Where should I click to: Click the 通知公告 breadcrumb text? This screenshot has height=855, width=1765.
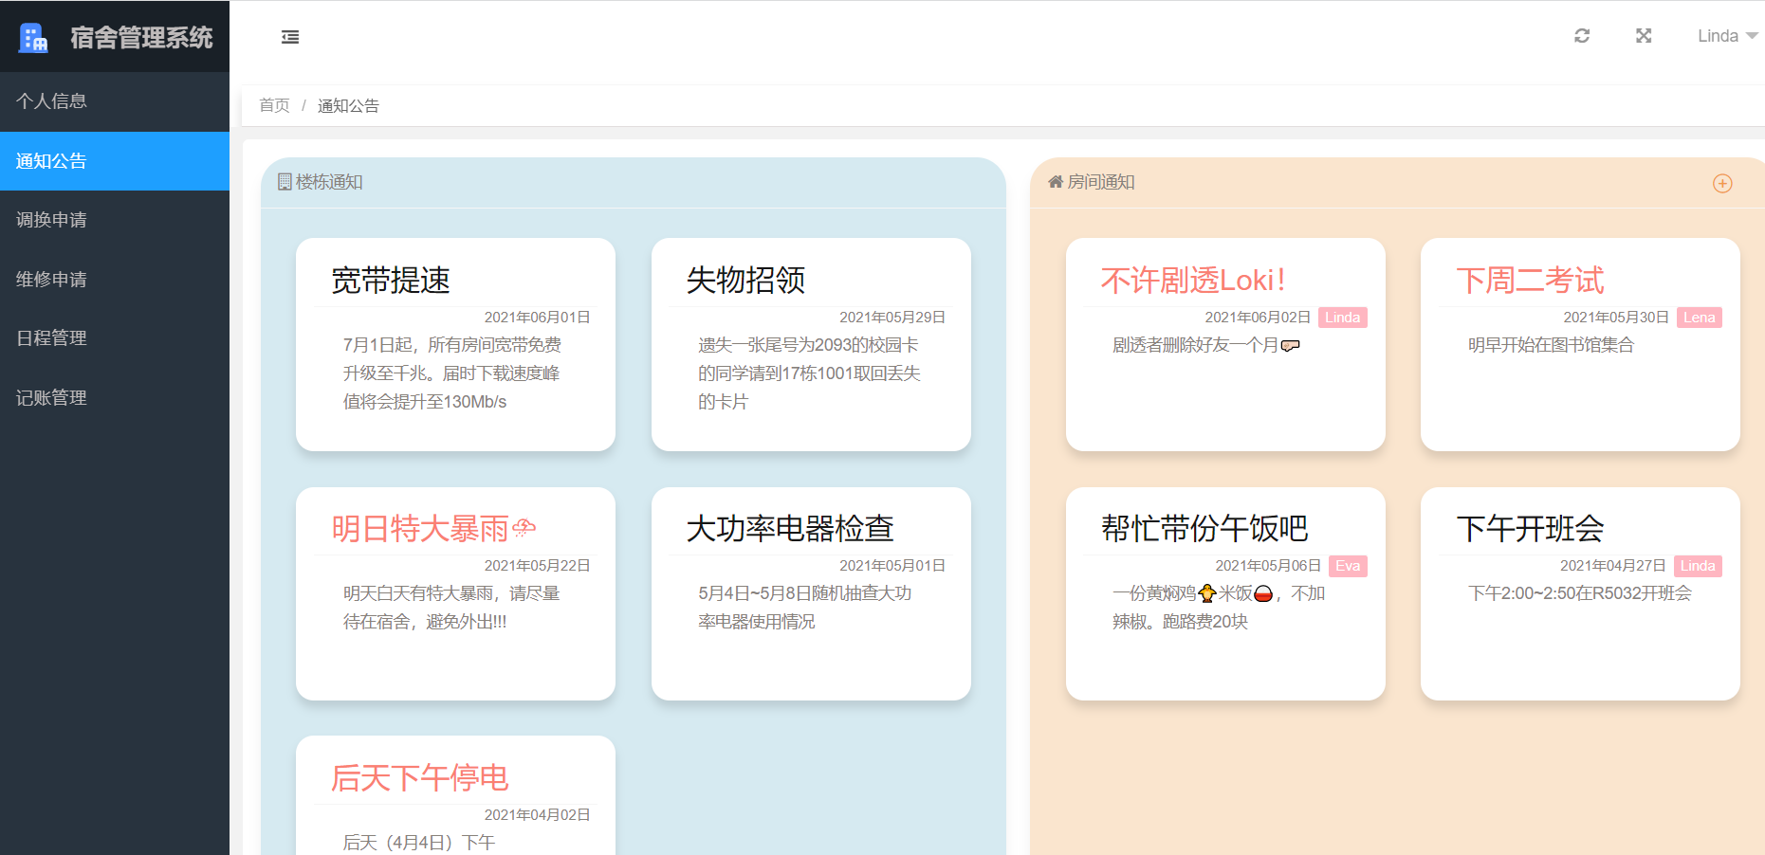(348, 105)
